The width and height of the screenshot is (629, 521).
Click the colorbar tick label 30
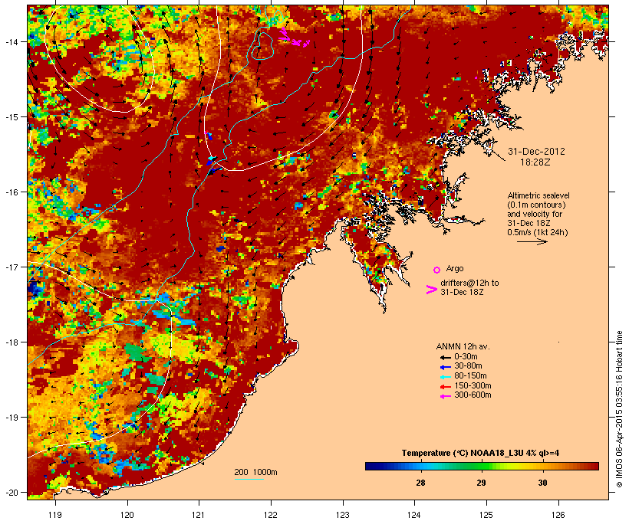pyautogui.click(x=542, y=483)
